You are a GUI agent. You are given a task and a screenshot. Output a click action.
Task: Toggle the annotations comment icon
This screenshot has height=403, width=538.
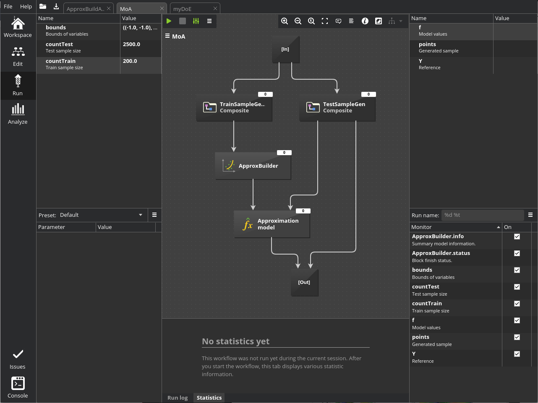[338, 21]
